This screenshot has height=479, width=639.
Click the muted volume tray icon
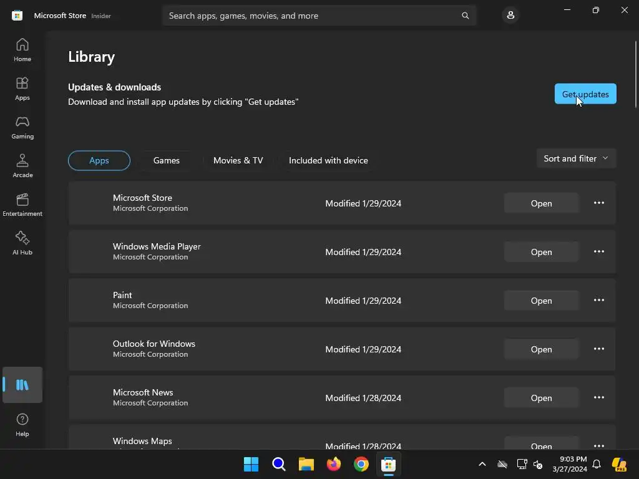pos(538,464)
